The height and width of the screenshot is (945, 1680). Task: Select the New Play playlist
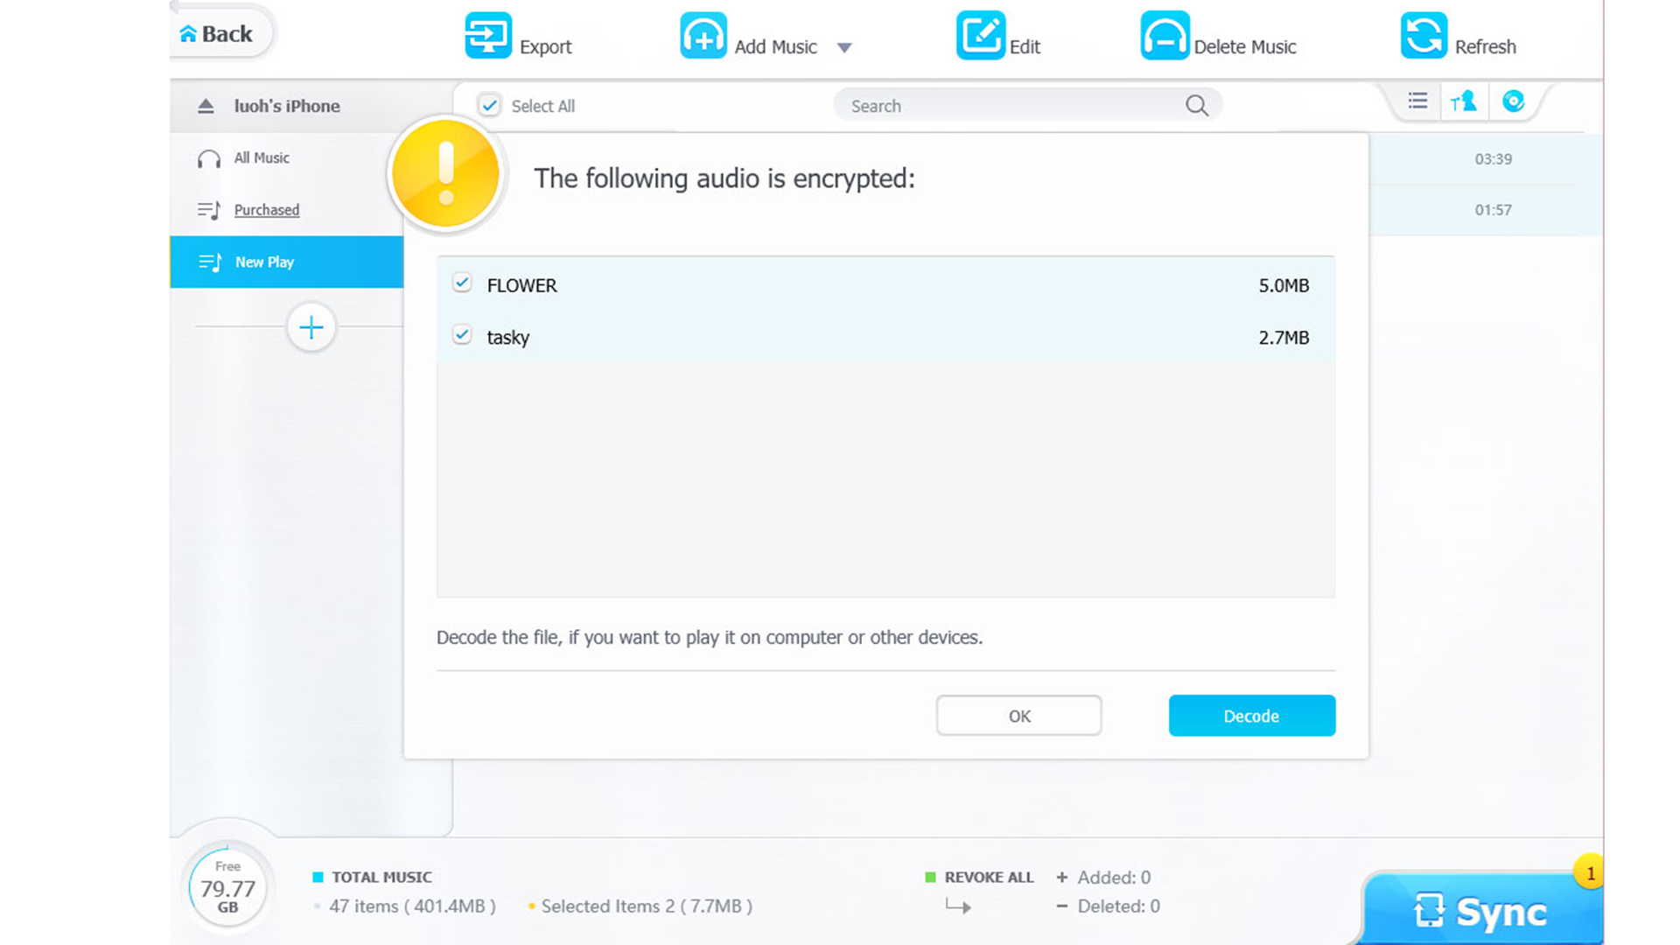(x=287, y=262)
